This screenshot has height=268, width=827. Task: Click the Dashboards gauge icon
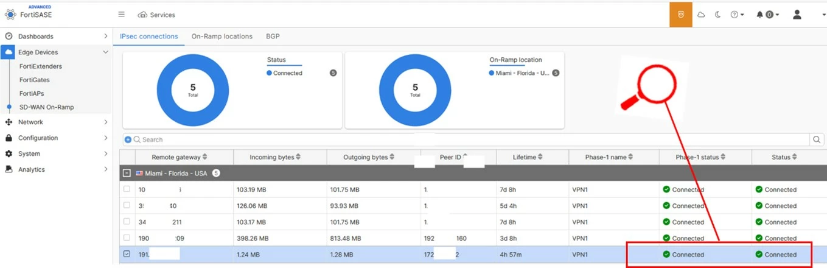[9, 37]
